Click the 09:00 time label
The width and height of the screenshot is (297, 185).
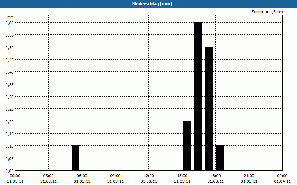click(x=115, y=176)
